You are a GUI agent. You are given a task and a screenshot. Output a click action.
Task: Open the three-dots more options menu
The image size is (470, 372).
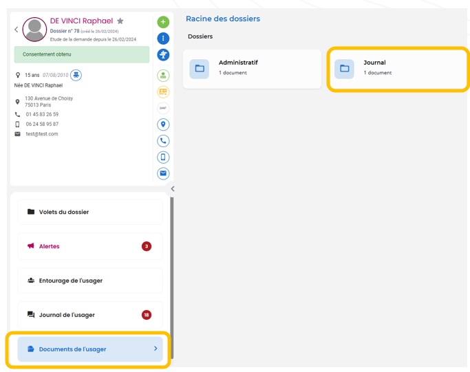pos(163,39)
